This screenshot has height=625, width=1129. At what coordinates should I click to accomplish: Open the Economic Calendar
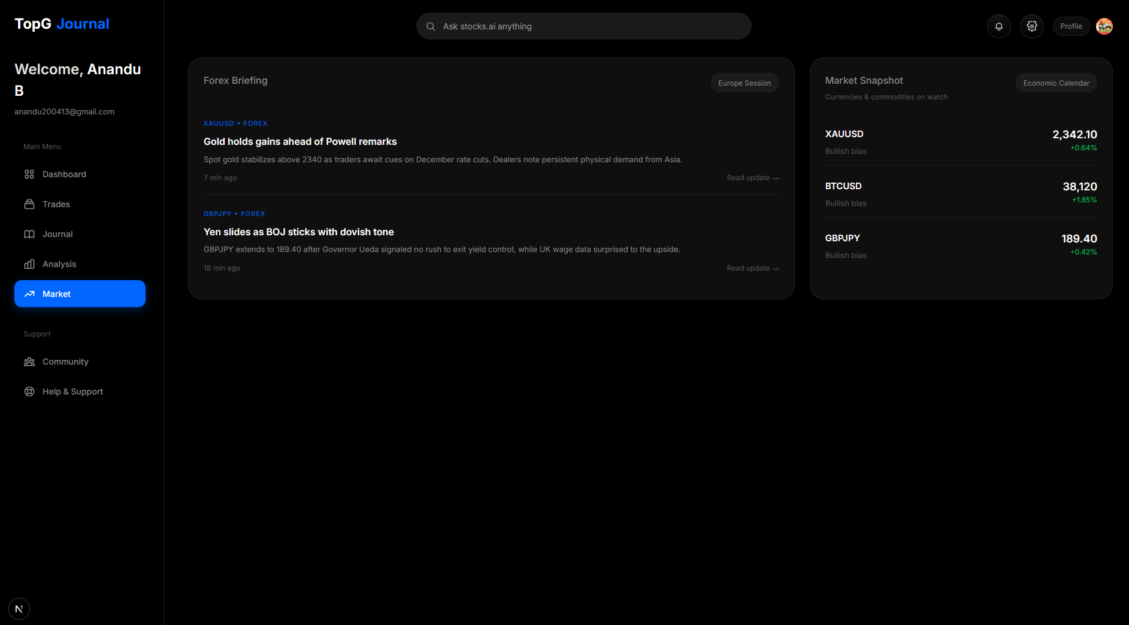coord(1056,83)
